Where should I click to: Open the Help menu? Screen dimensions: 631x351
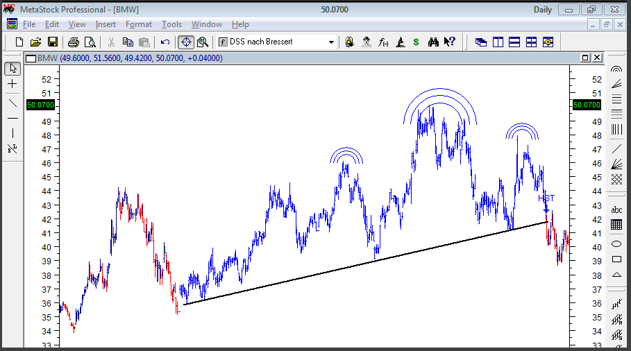[240, 24]
